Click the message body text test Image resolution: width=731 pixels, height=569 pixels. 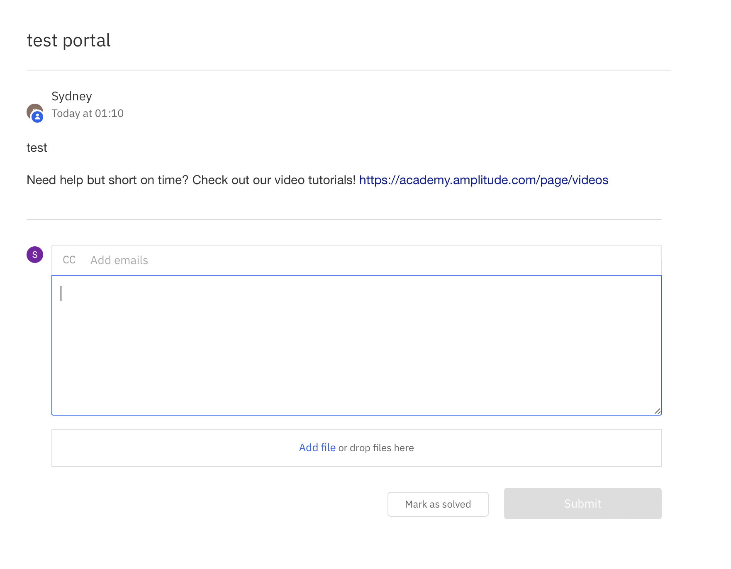(x=37, y=148)
